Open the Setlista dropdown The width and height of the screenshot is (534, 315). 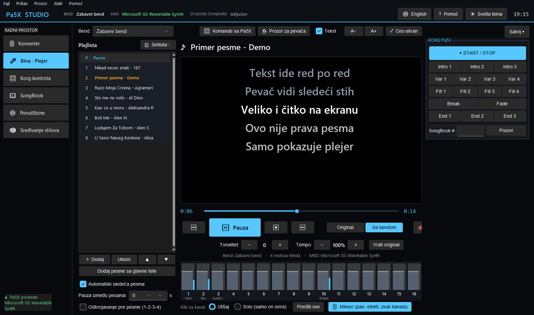pos(158,45)
